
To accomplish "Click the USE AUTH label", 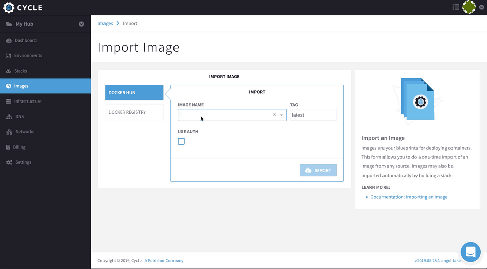I will [188, 131].
